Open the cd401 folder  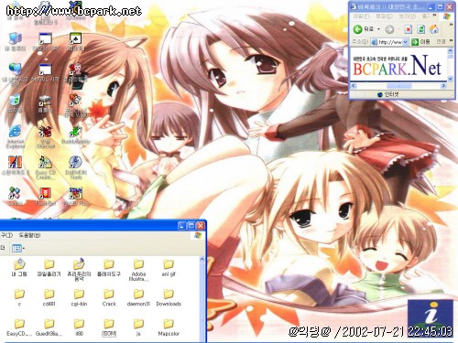(x=49, y=298)
